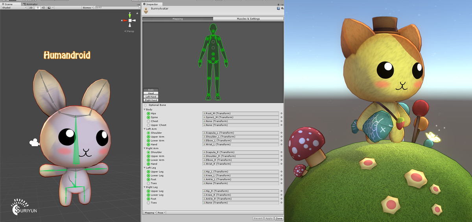Open the Pose dropdown
The width and height of the screenshot is (472, 222).
[161, 213]
